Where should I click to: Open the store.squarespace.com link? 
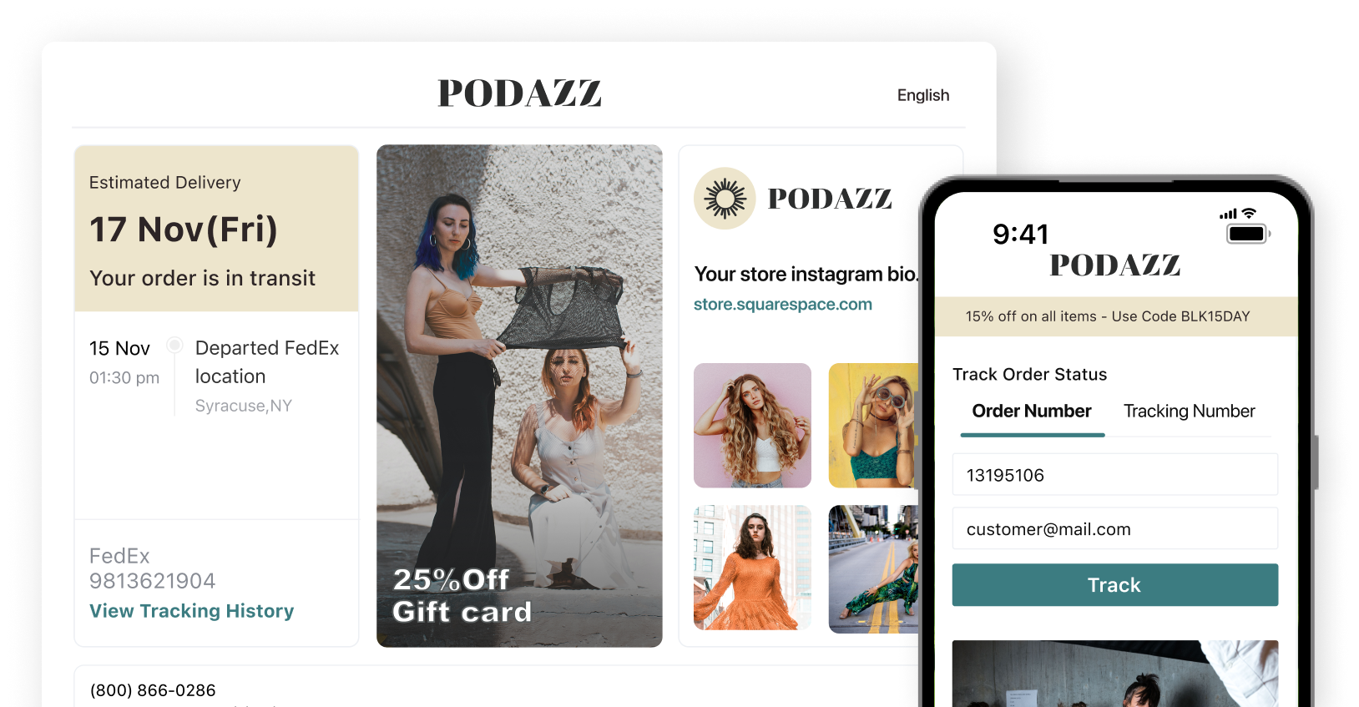point(783,305)
